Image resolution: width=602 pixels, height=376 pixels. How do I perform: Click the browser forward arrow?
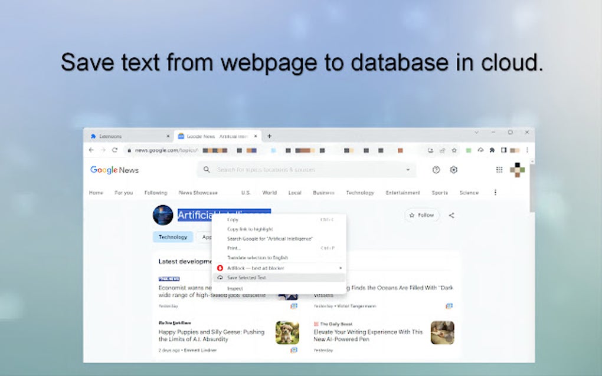tap(103, 150)
